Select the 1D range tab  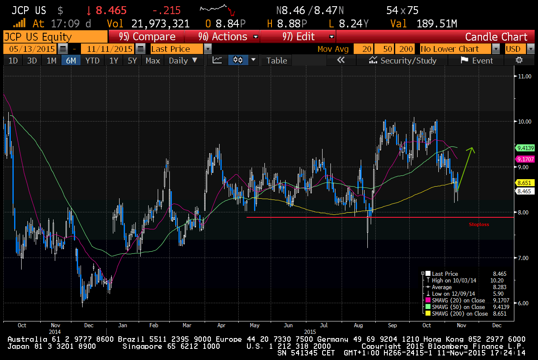coord(13,61)
